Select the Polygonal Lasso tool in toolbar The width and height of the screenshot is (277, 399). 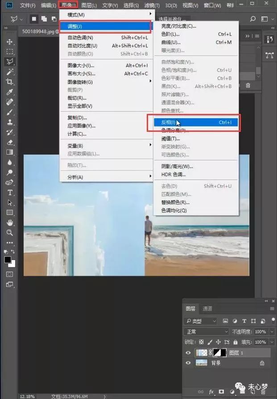click(10, 62)
